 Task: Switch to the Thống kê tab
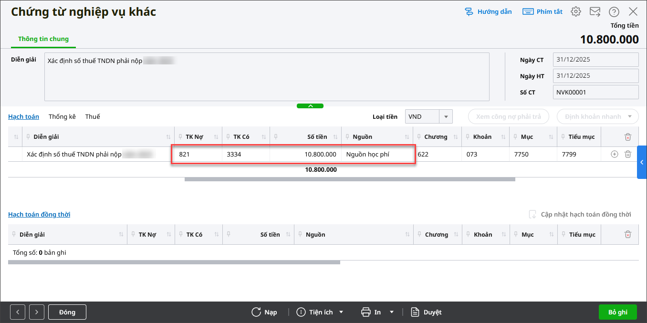(x=62, y=116)
